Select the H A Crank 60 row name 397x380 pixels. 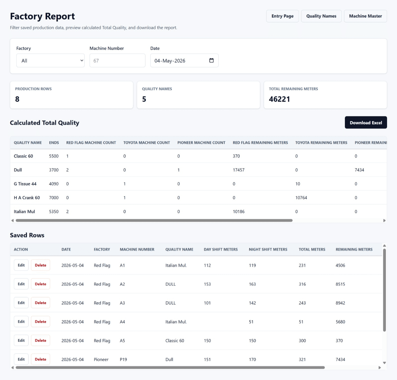point(27,198)
